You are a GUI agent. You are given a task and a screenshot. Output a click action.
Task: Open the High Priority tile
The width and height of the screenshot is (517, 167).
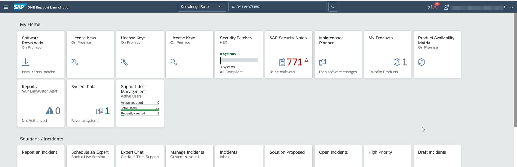tap(388, 156)
